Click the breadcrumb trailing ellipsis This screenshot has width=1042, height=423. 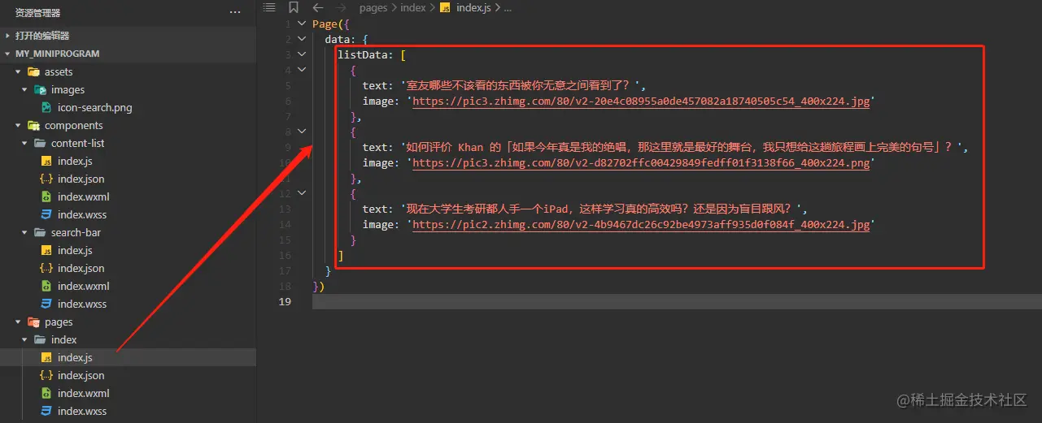508,7
